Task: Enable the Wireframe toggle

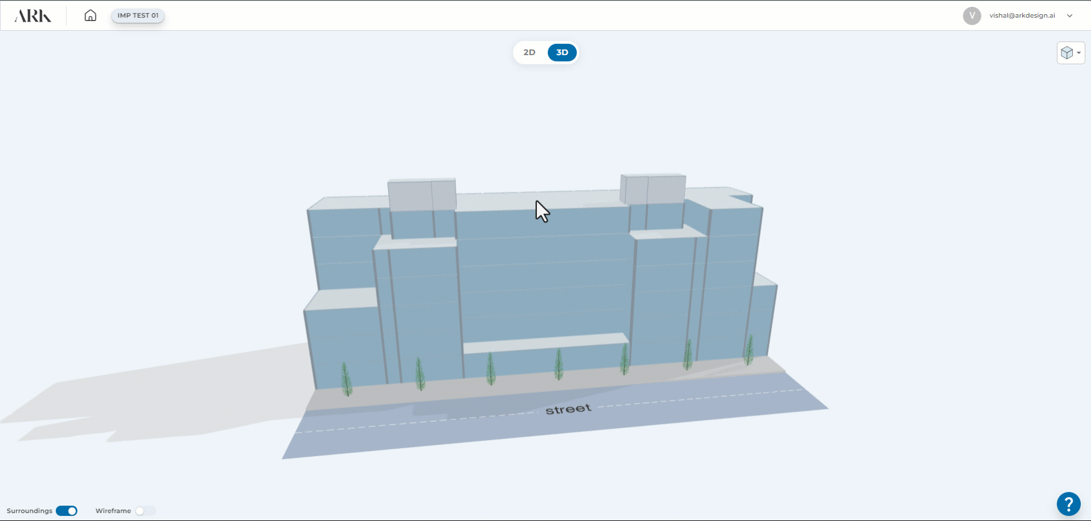Action: click(x=145, y=511)
